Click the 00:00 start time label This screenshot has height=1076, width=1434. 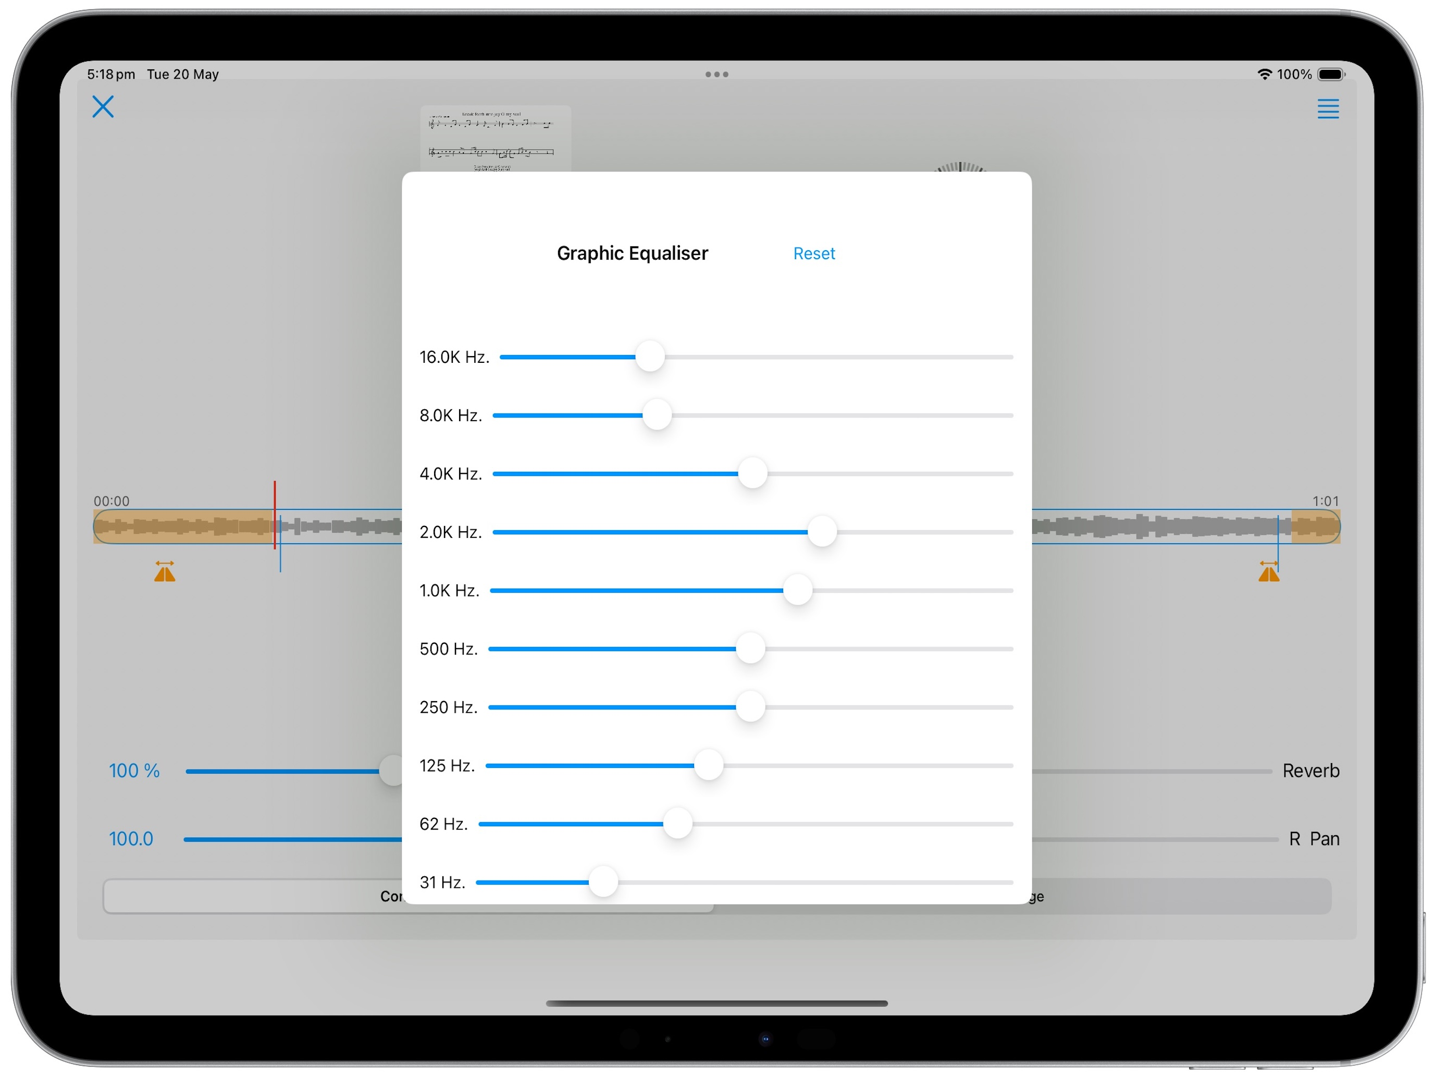click(112, 500)
